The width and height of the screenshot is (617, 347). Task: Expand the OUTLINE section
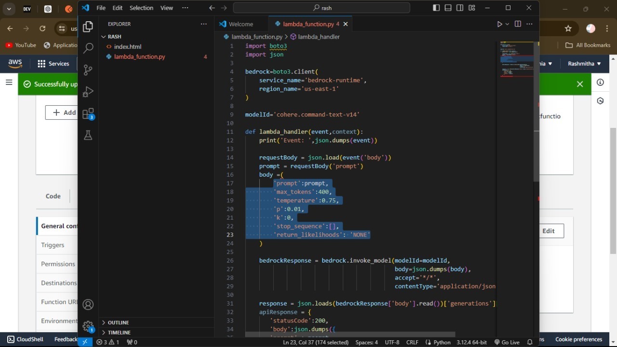[119, 322]
